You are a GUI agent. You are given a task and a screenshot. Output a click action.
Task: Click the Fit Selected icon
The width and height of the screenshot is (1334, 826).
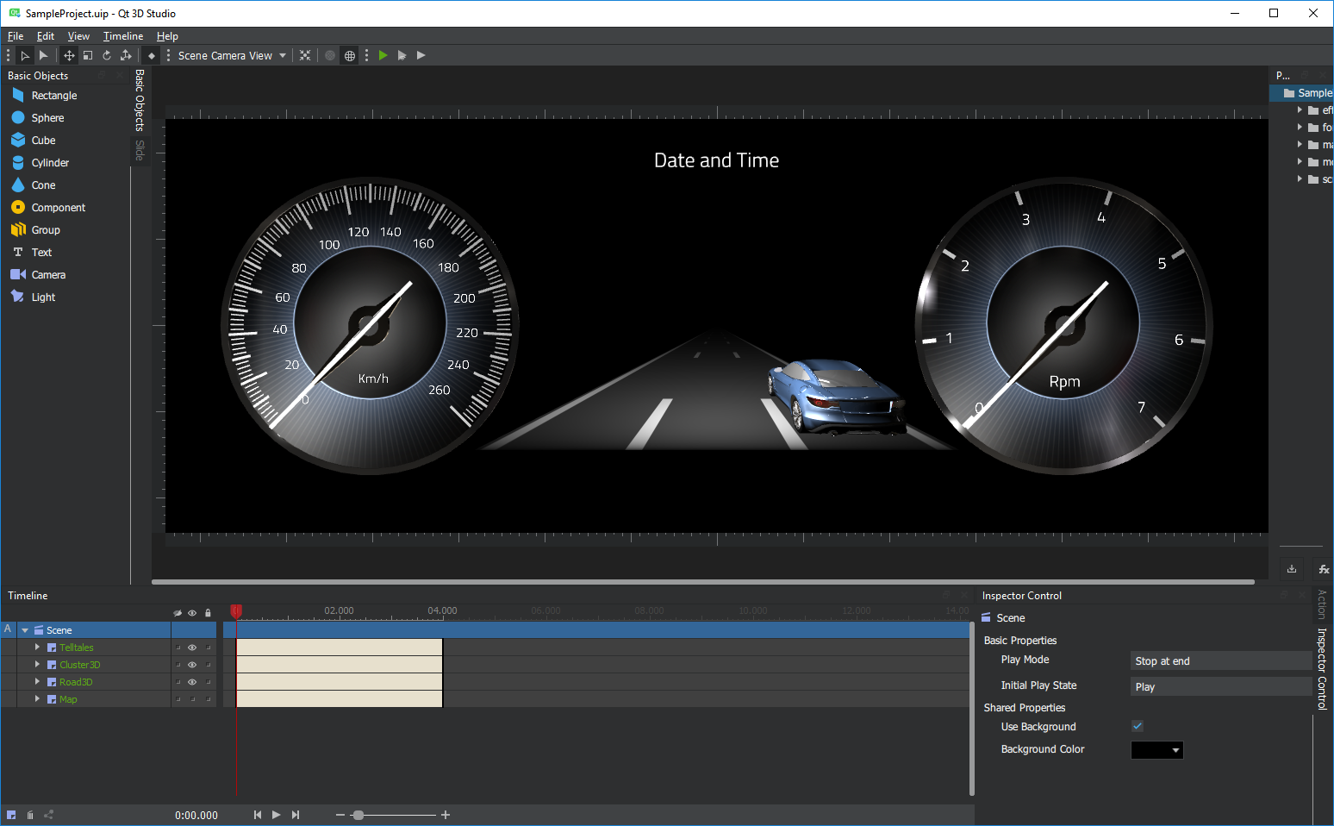[305, 55]
